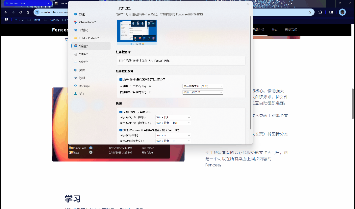
Task: Open the first bookmarks bar folder
Action: click(34, 20)
